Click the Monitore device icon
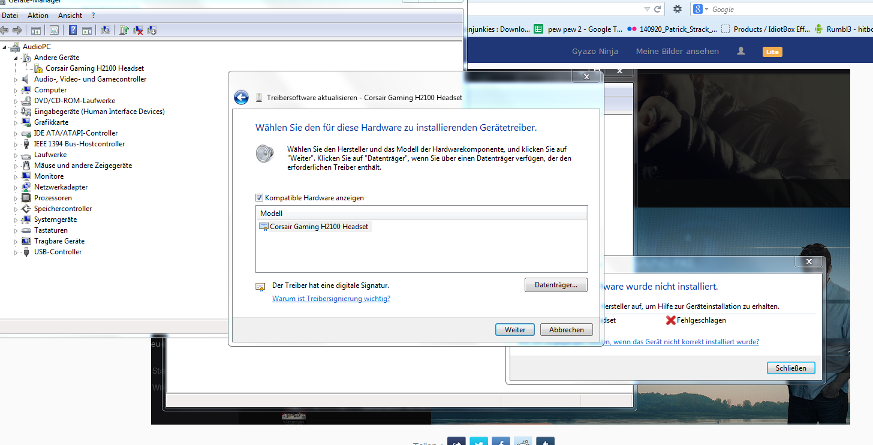This screenshot has width=873, height=445. tap(26, 176)
